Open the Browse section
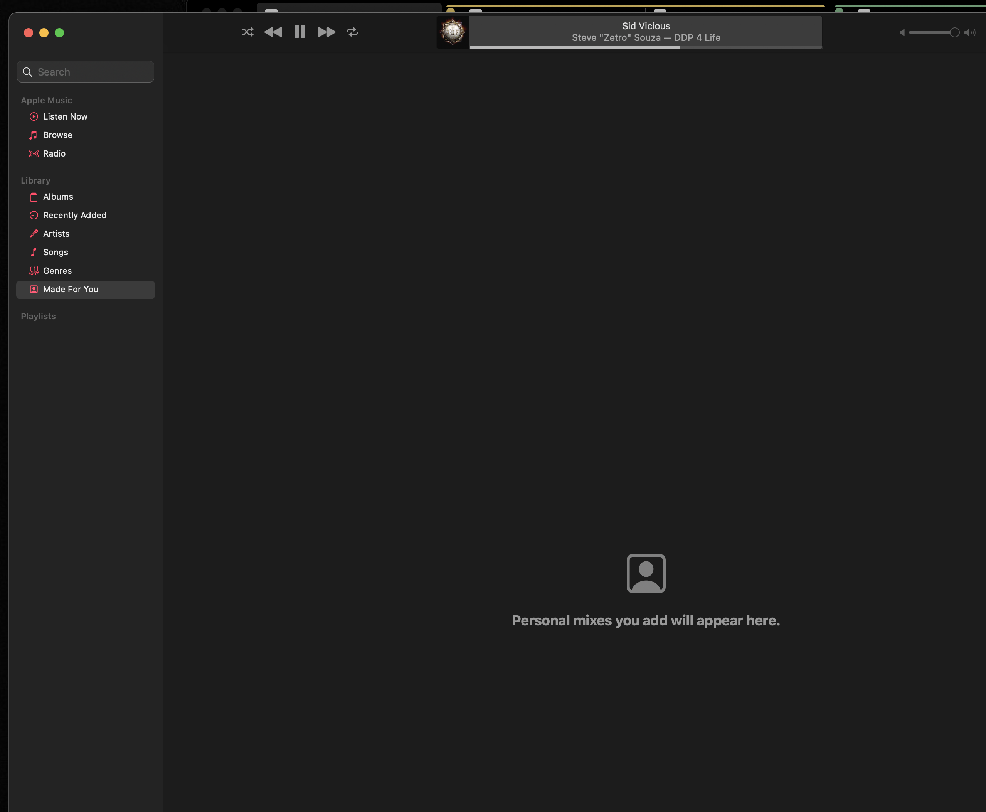This screenshot has height=812, width=986. 57,135
